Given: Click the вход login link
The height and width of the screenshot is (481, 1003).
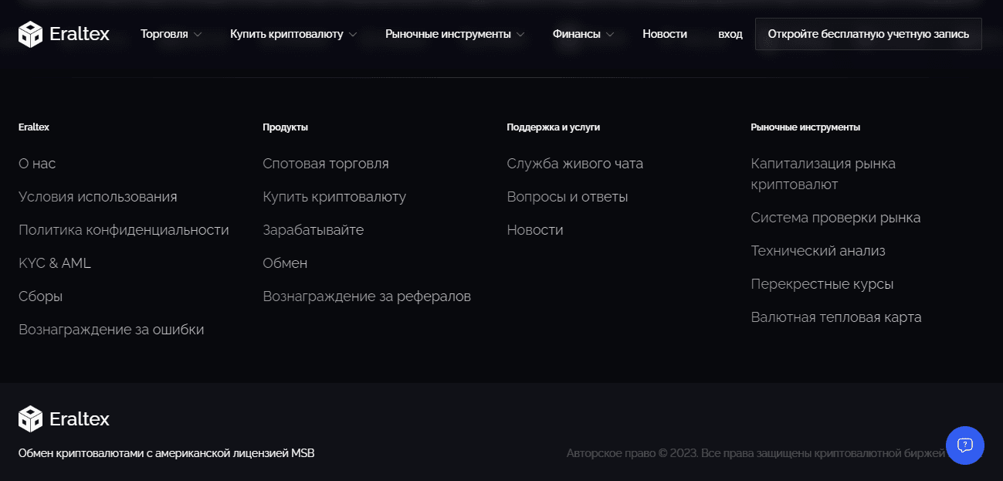Looking at the screenshot, I should pos(730,34).
